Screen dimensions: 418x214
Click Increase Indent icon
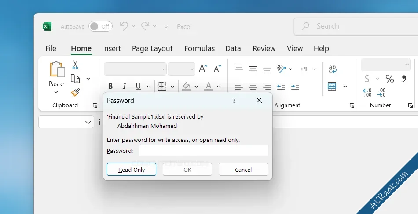point(295,86)
